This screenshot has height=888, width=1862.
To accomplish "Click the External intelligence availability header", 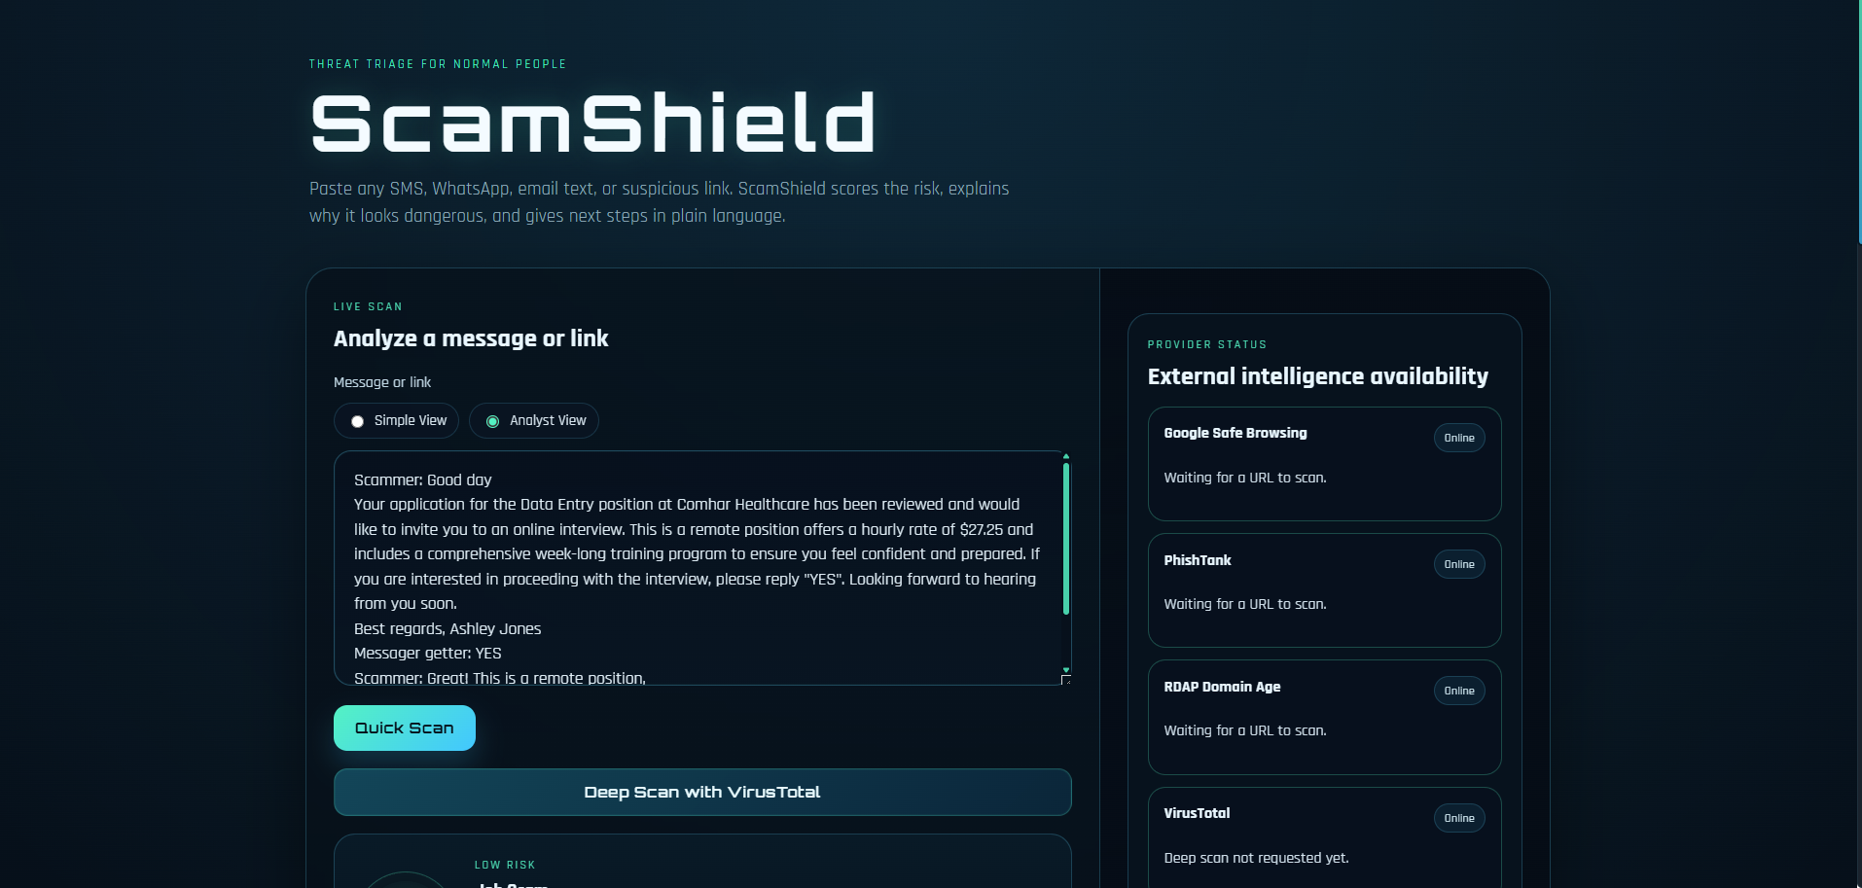I will [x=1317, y=376].
